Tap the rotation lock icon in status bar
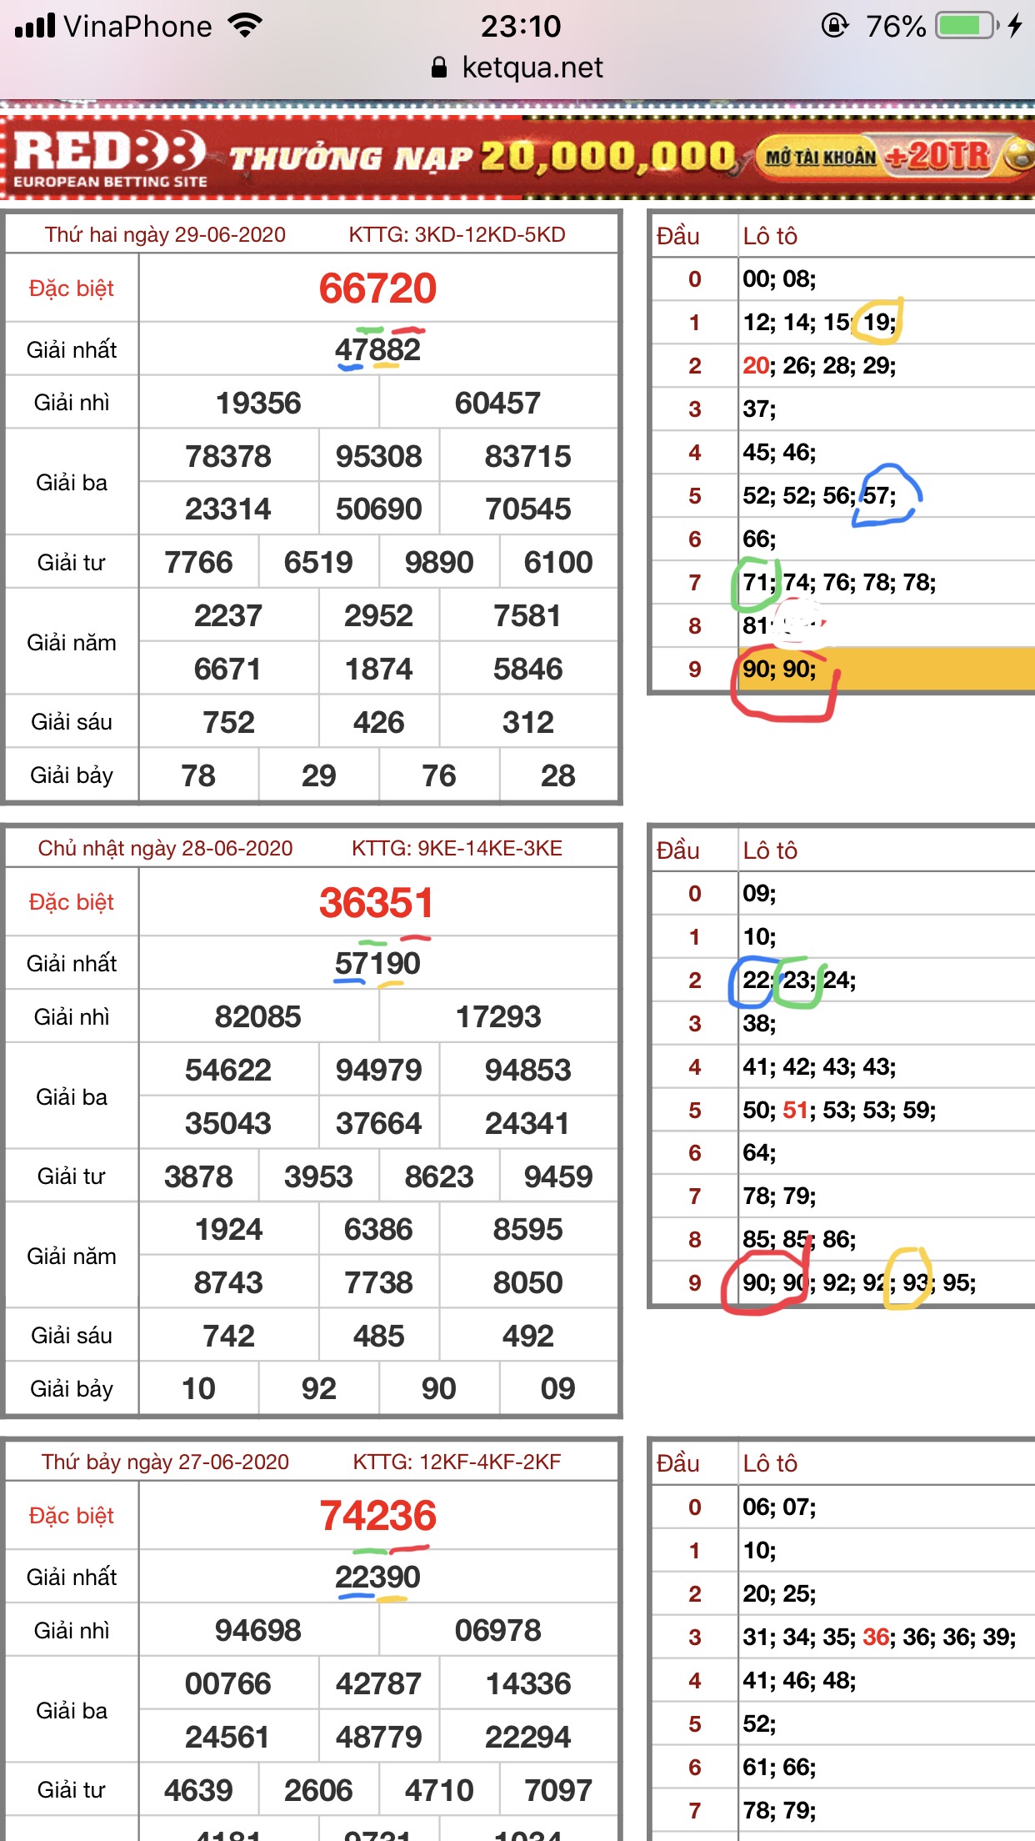Screen dimensions: 1035x1841 [834, 26]
